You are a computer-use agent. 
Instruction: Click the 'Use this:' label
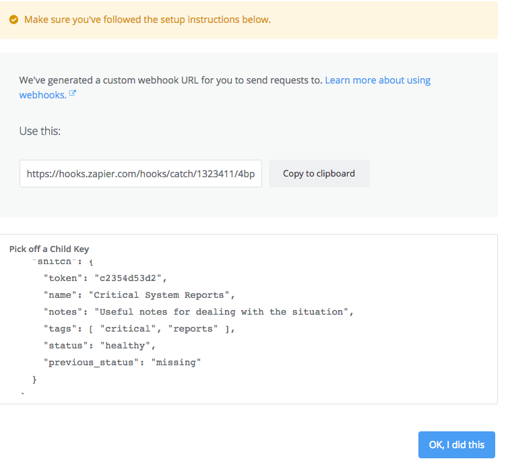[40, 131]
